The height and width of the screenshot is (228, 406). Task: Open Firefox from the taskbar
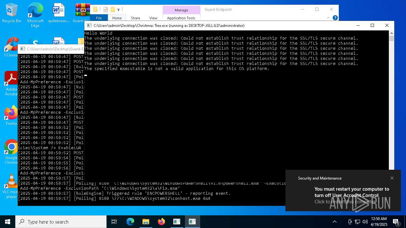[x=161, y=222]
